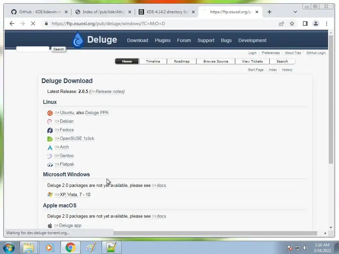The width and height of the screenshot is (339, 254).
Task: Click the Debian swirl icon
Action: [50, 122]
